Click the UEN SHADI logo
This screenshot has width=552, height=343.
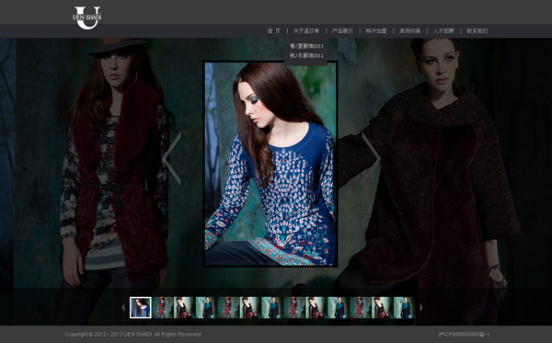click(87, 17)
